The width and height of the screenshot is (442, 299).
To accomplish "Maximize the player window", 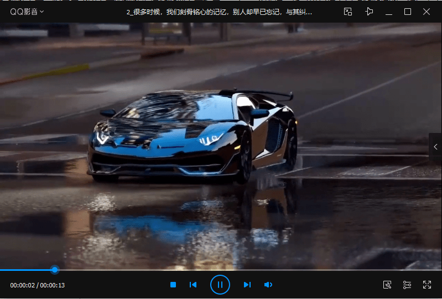I will (x=407, y=12).
